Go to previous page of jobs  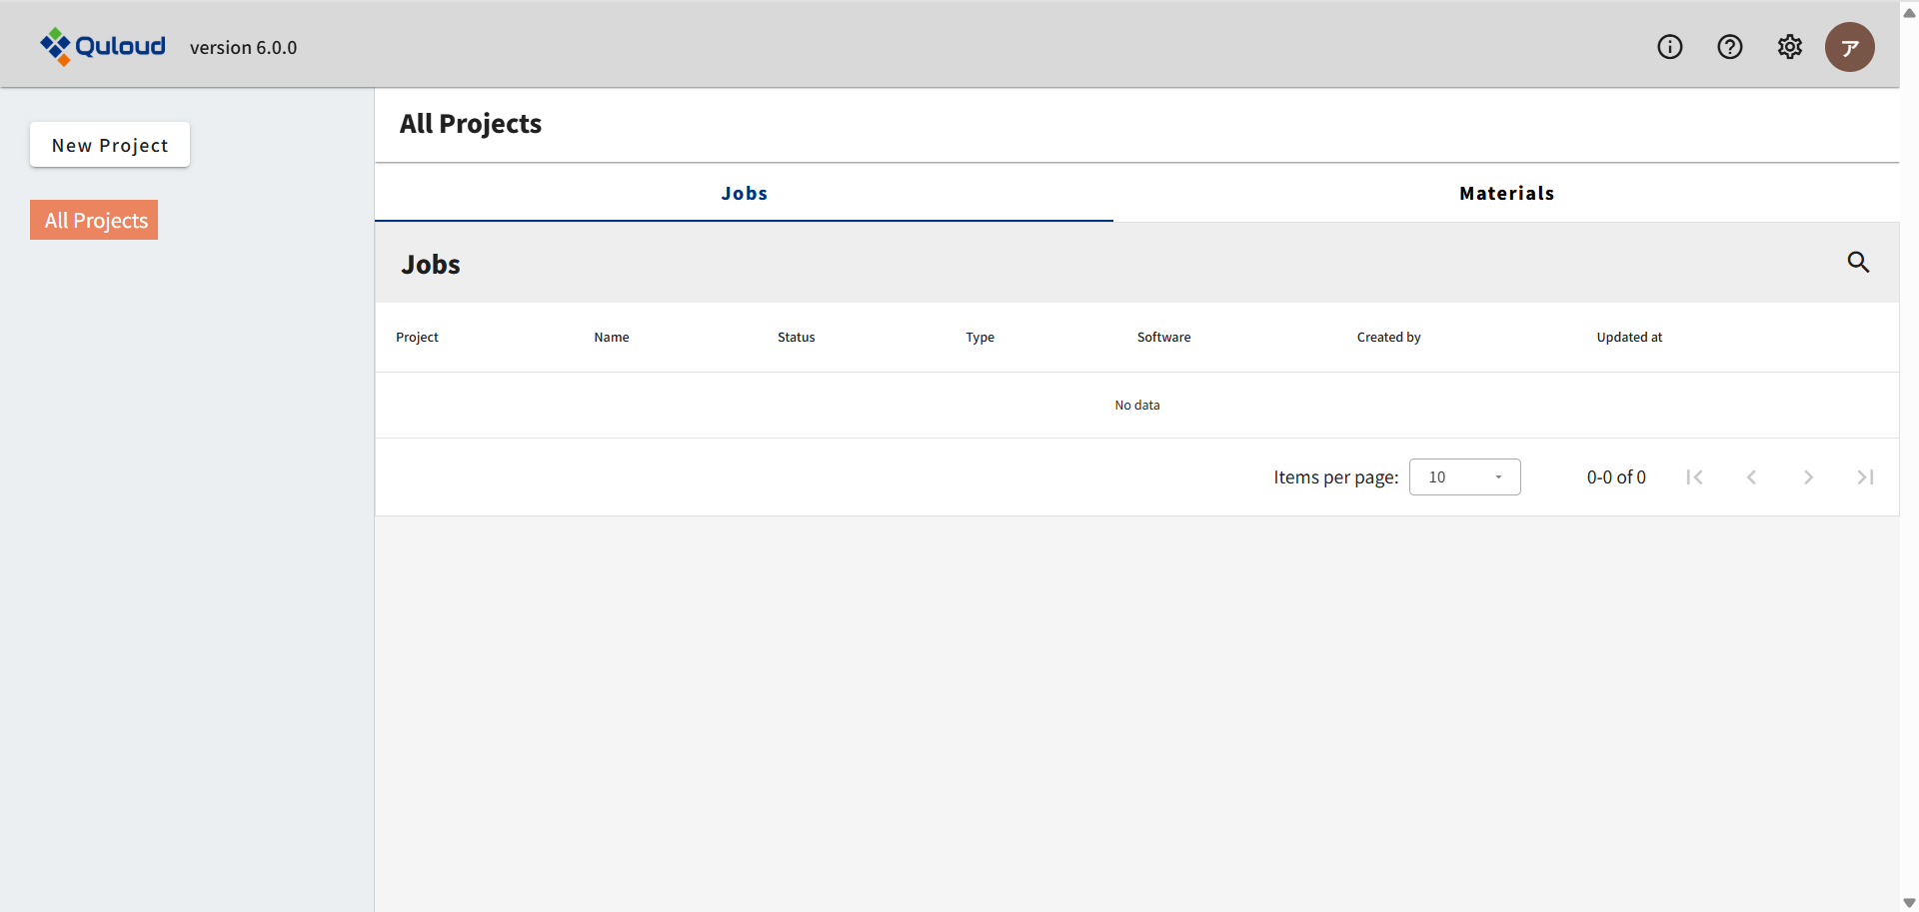(x=1751, y=477)
